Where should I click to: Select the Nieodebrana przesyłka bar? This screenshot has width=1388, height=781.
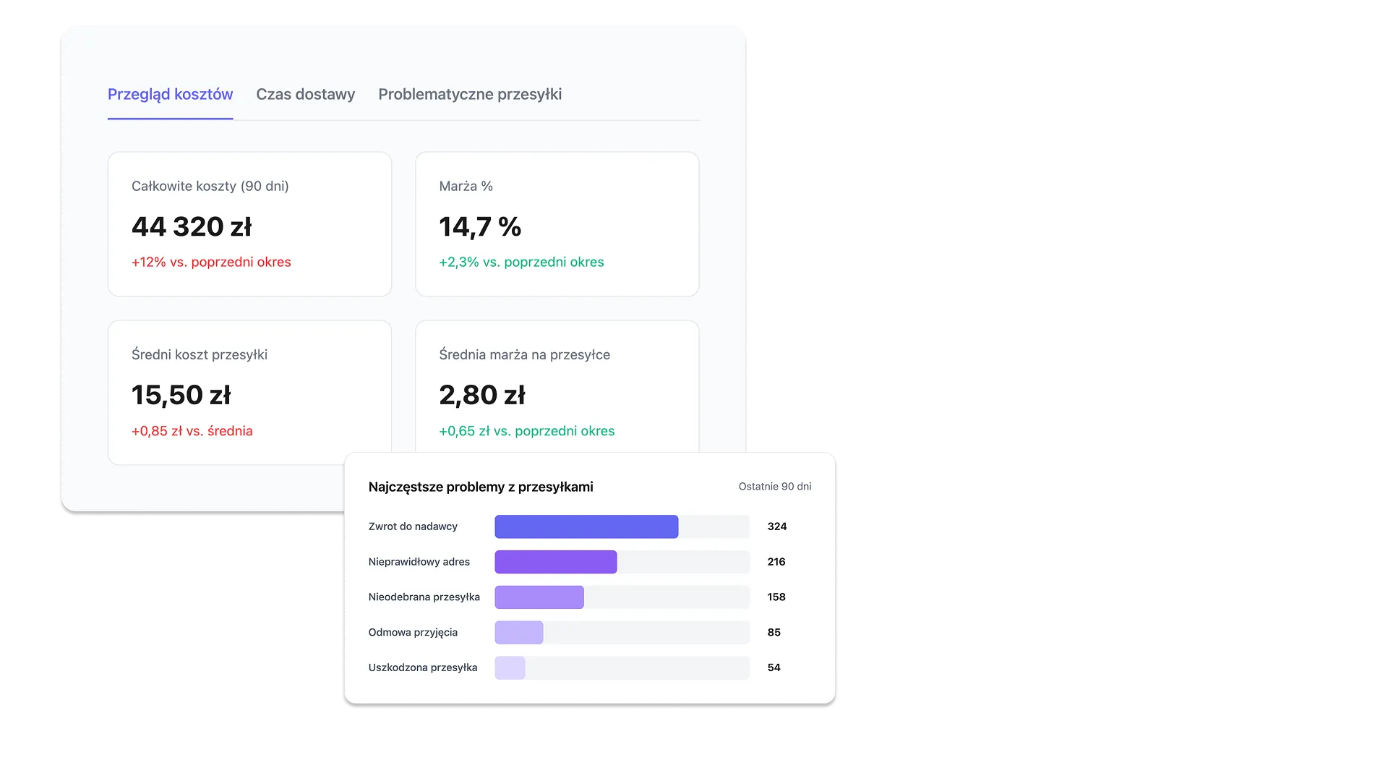click(539, 597)
